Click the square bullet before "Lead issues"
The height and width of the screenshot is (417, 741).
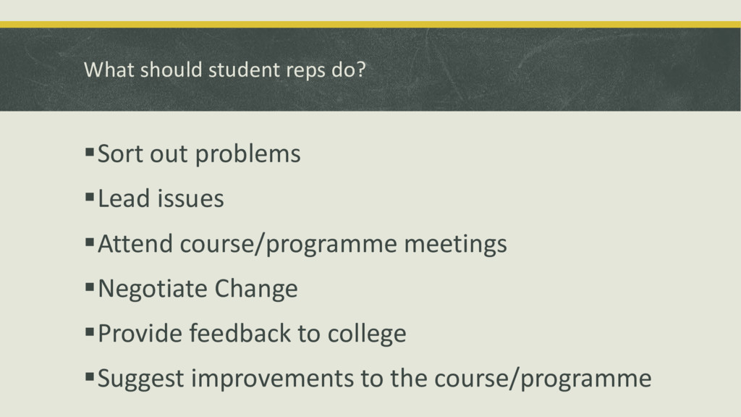90,198
